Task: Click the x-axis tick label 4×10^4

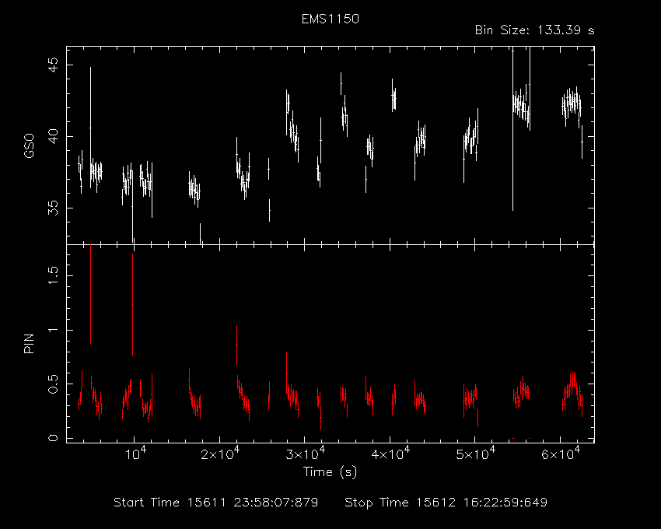Action: tap(390, 454)
